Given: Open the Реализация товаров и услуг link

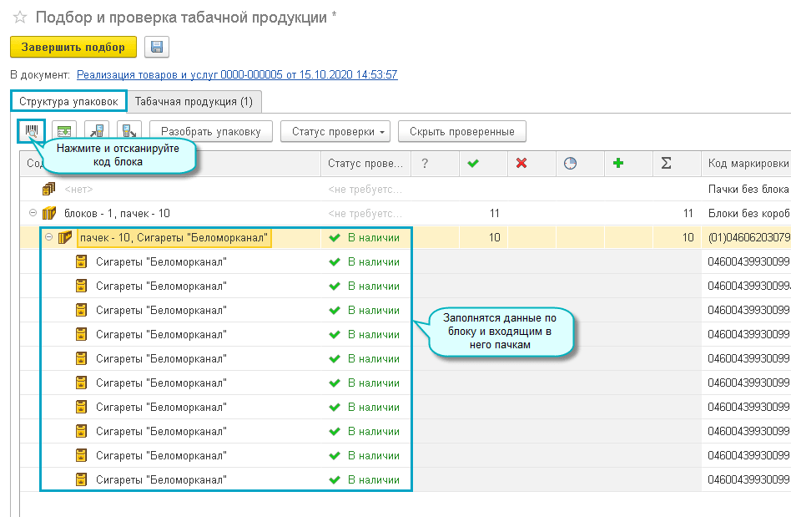Looking at the screenshot, I should pyautogui.click(x=236, y=74).
